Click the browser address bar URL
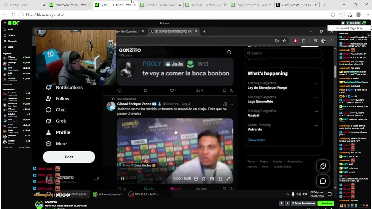Image resolution: width=372 pixels, height=209 pixels. (45, 15)
